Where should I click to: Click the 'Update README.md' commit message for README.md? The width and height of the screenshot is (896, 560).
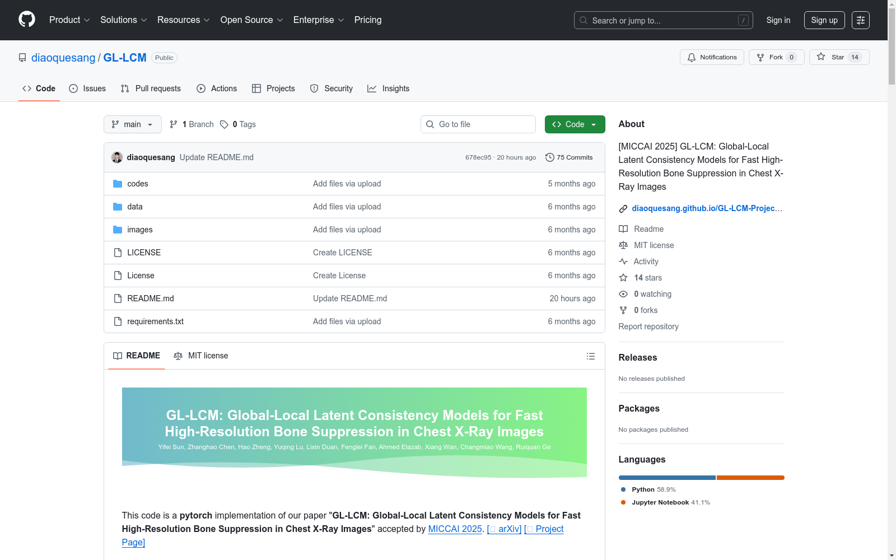350,298
